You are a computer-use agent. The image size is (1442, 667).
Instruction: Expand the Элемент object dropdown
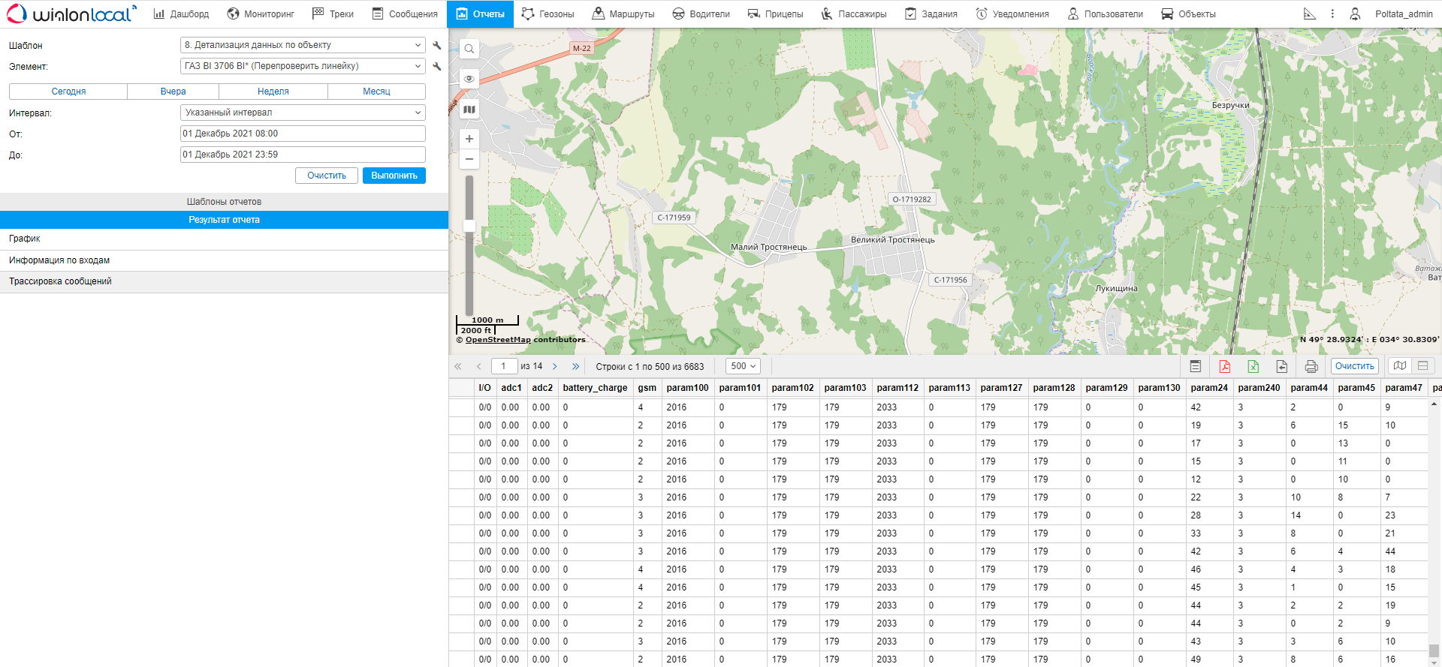(x=303, y=66)
